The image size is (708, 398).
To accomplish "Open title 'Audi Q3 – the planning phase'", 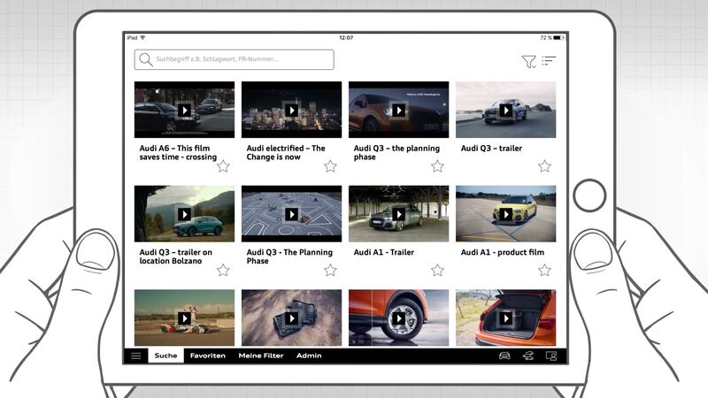I will tap(396, 152).
